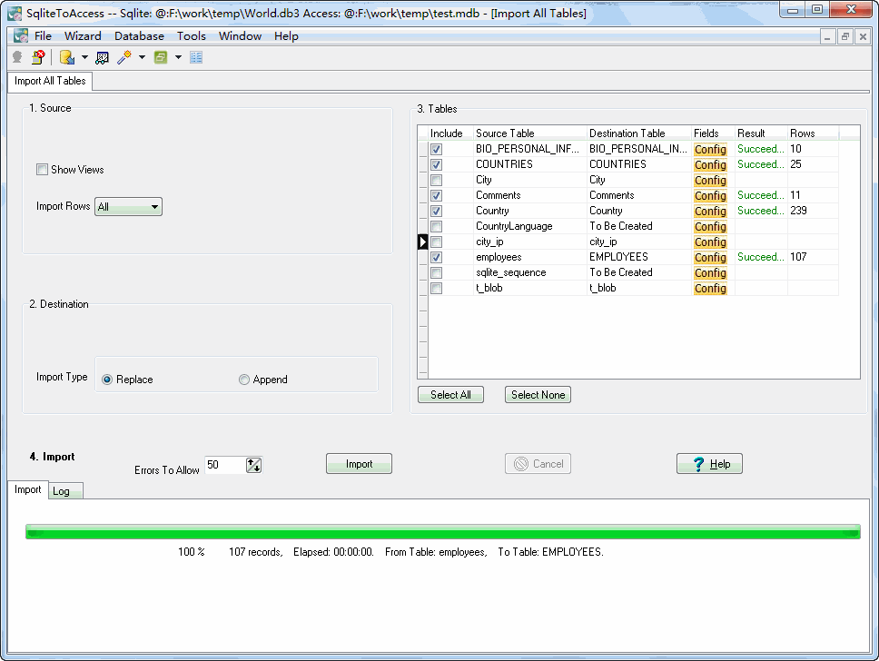Click the green windows toolbar icon
This screenshot has width=879, height=661.
[x=161, y=57]
